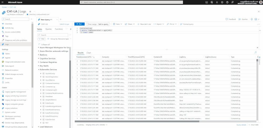Open the feedback icon in header
This screenshot has width=263, height=128.
(x=232, y=2)
